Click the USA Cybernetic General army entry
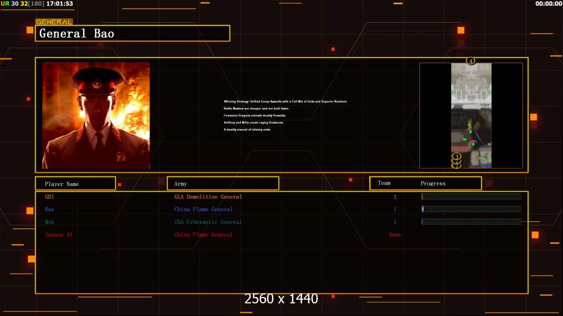This screenshot has width=563, height=316. (208, 222)
